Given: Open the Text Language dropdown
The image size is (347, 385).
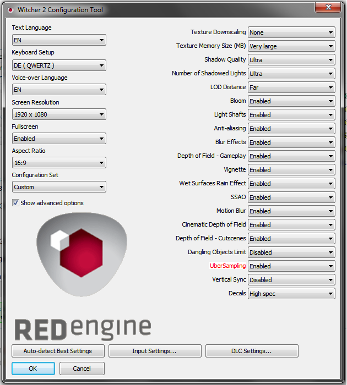Looking at the screenshot, I should click(59, 40).
